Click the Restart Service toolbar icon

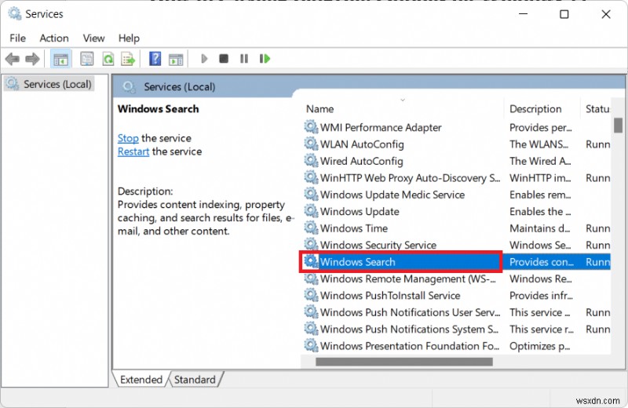[265, 59]
